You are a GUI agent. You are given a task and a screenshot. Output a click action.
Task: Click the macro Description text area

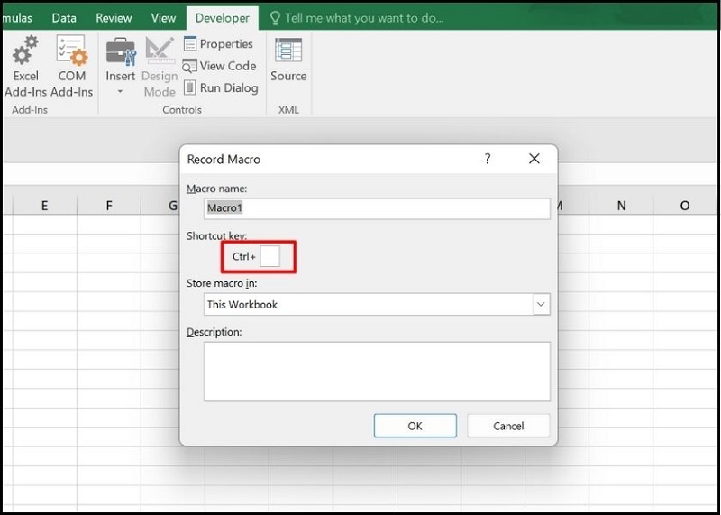pyautogui.click(x=377, y=371)
